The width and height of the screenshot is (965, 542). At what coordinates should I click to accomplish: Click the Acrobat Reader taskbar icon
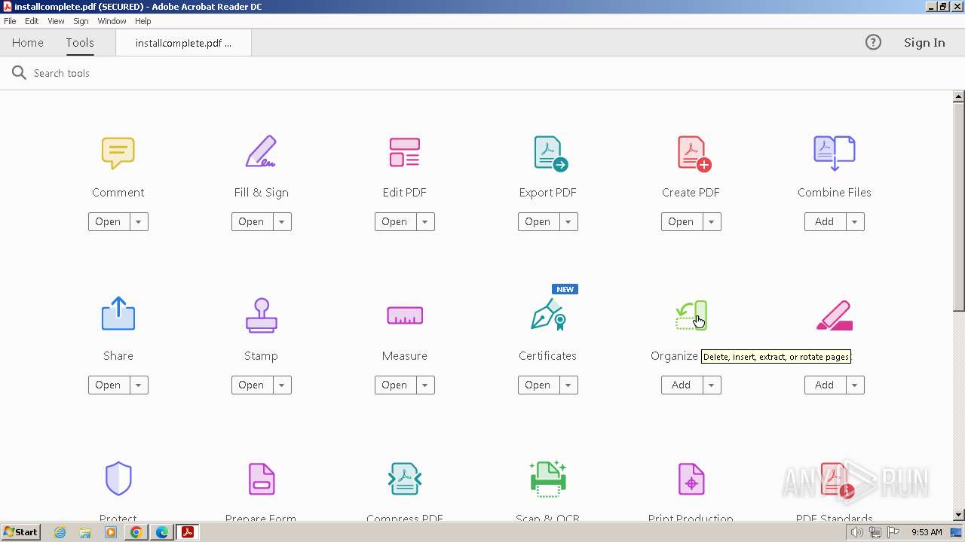pos(187,532)
